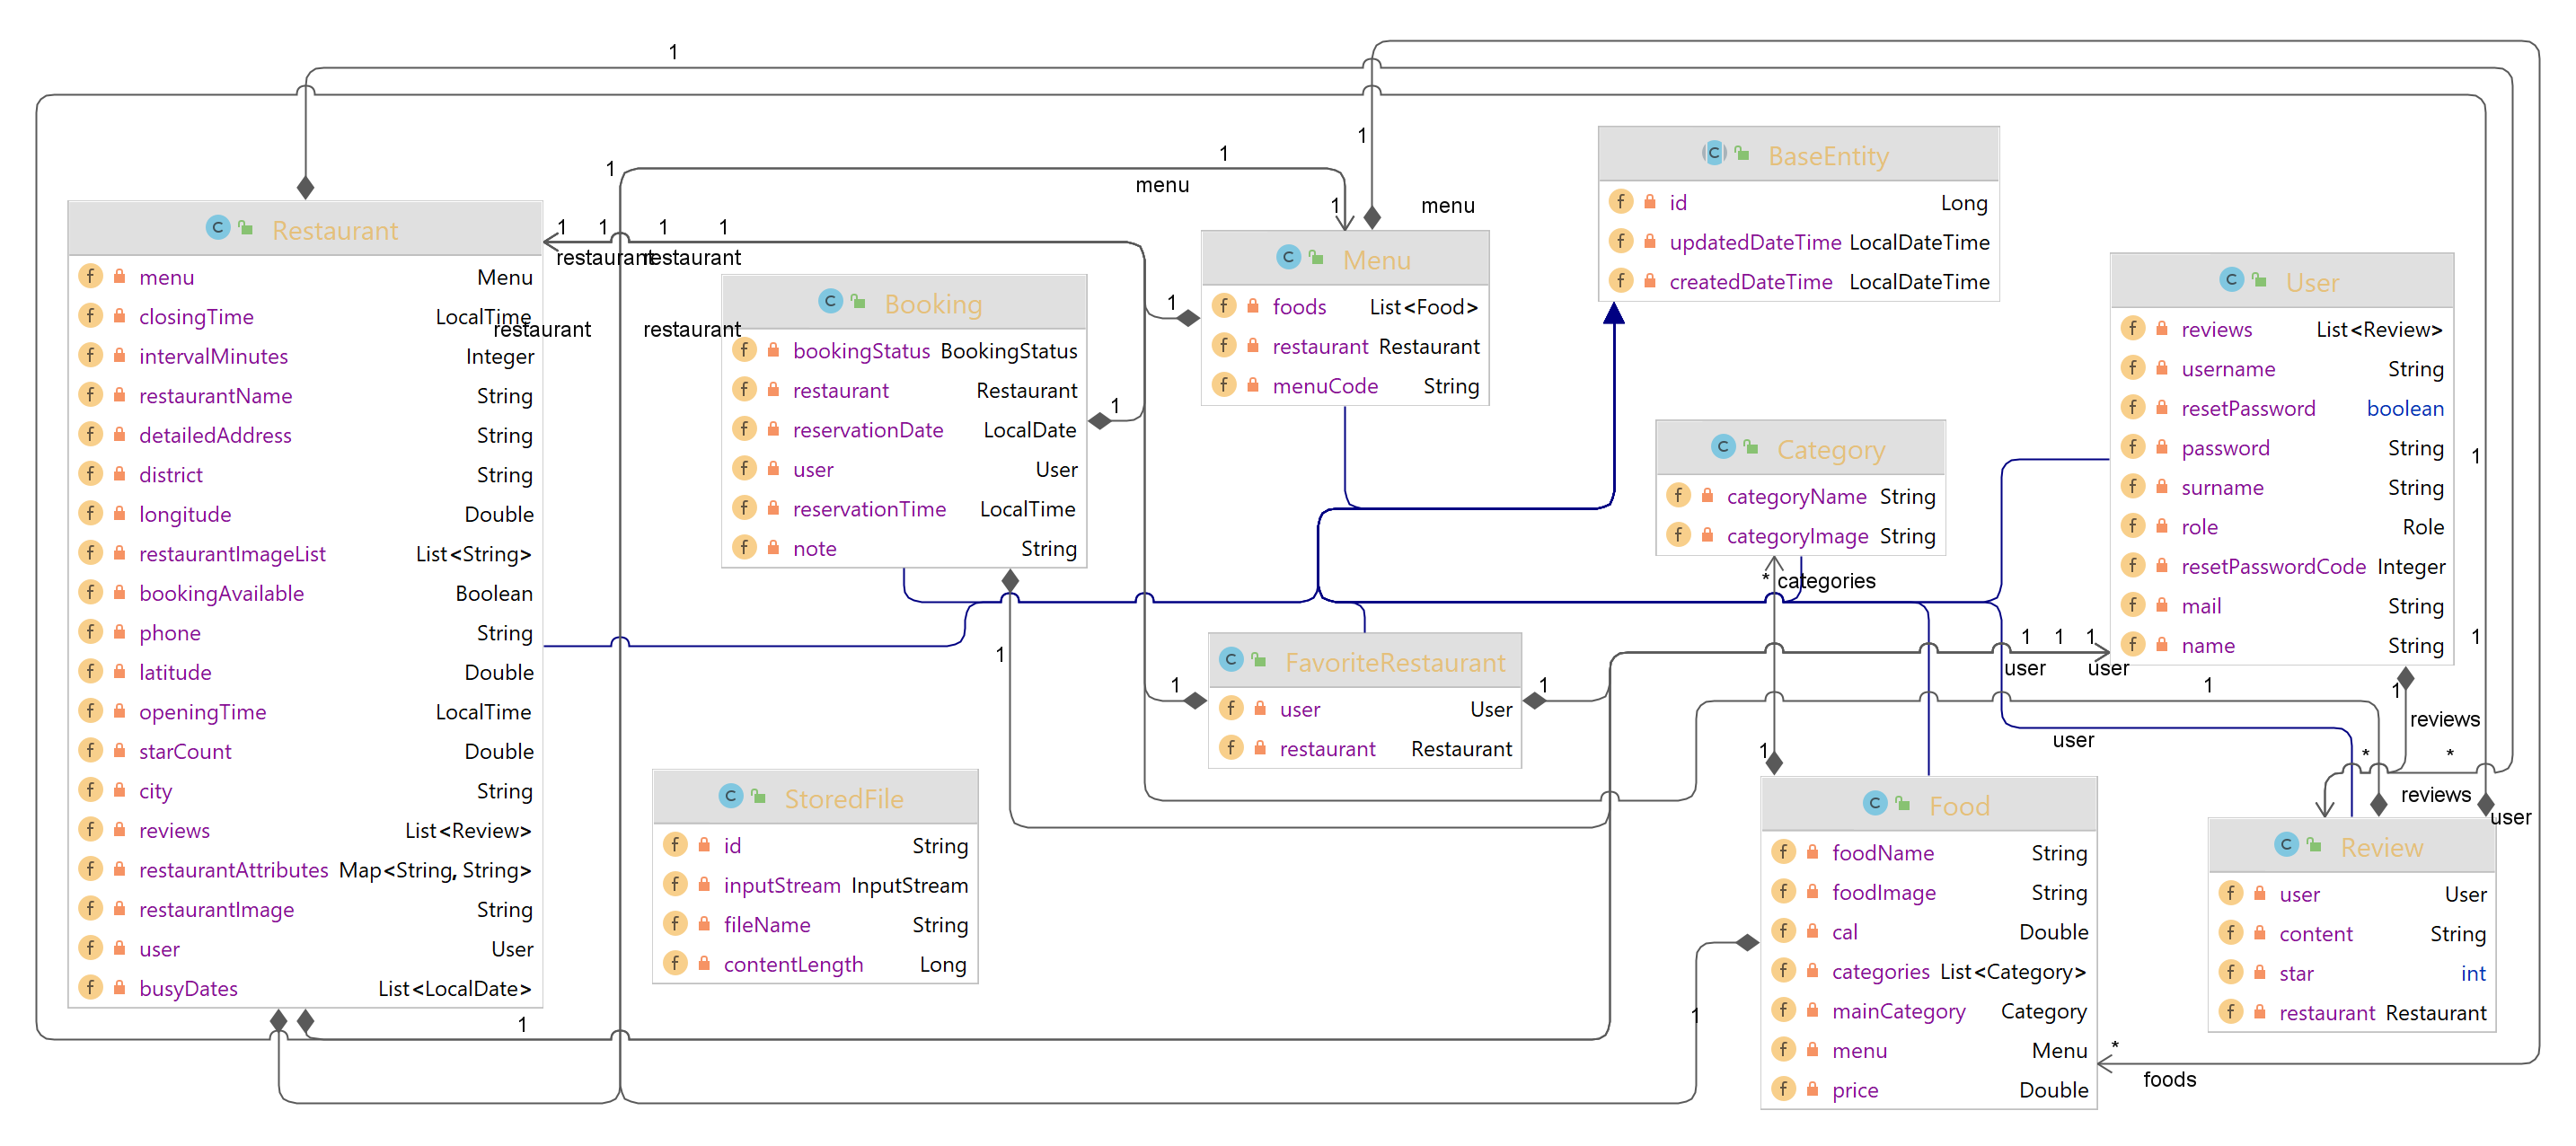Viewport: 2576px width, 1146px height.
Task: Click the restaurantAttributes field in Restaurant
Action: [x=233, y=870]
